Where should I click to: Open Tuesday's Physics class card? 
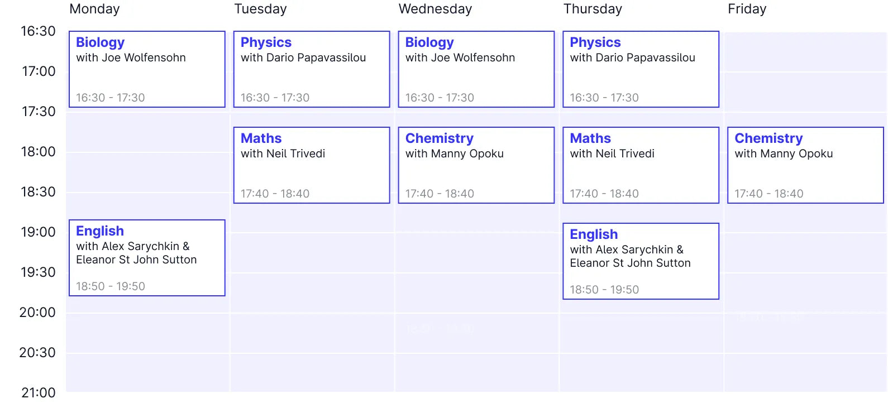pos(311,69)
